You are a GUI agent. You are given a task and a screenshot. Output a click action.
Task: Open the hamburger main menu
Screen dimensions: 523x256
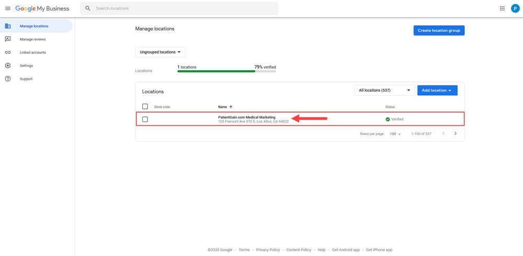(8, 8)
